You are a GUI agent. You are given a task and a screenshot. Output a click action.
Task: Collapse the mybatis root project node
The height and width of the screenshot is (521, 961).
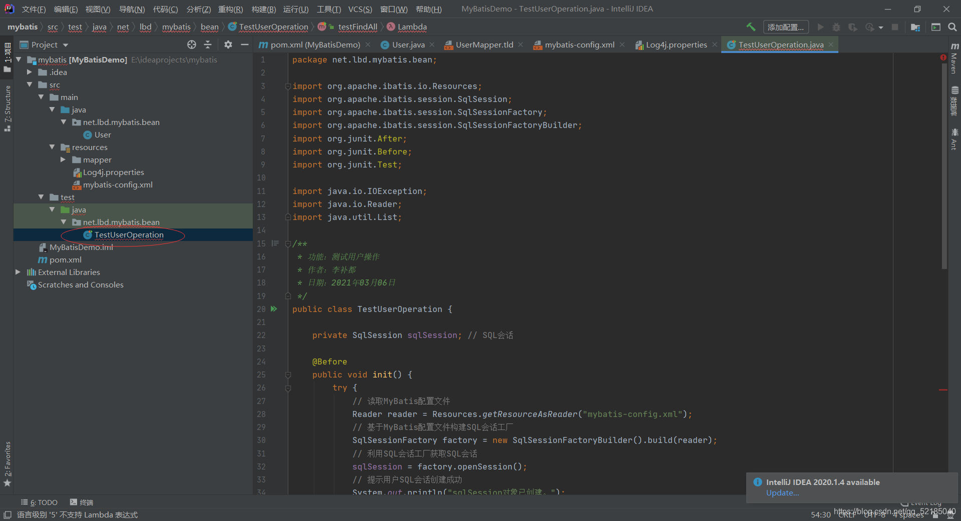tap(19, 59)
